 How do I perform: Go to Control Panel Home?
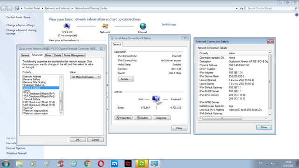tap(18, 17)
